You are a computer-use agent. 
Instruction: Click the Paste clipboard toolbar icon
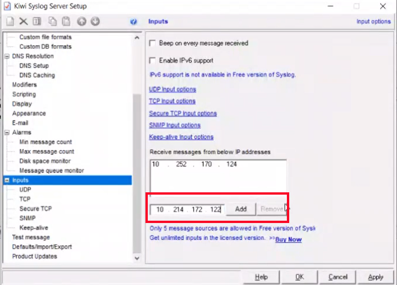click(66, 21)
